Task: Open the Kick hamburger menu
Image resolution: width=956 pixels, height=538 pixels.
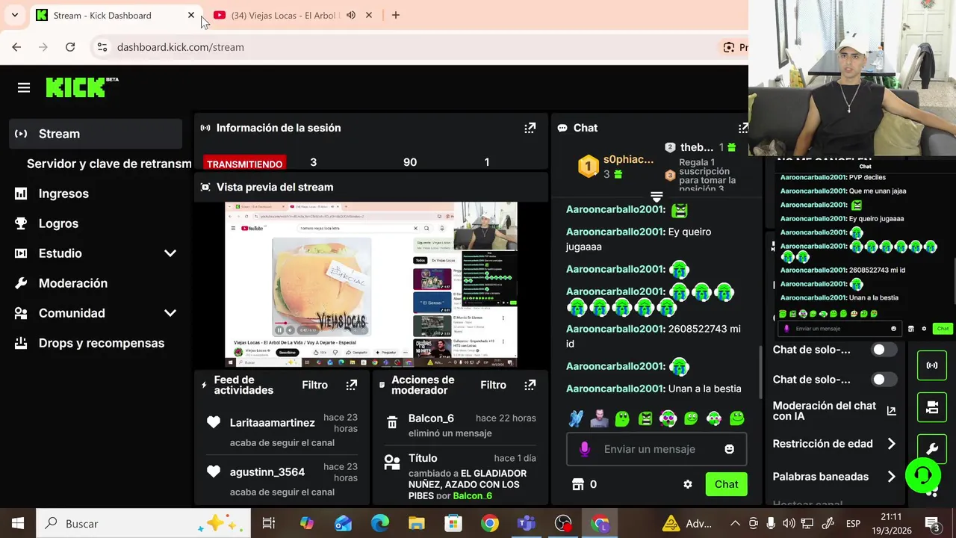Action: click(24, 88)
